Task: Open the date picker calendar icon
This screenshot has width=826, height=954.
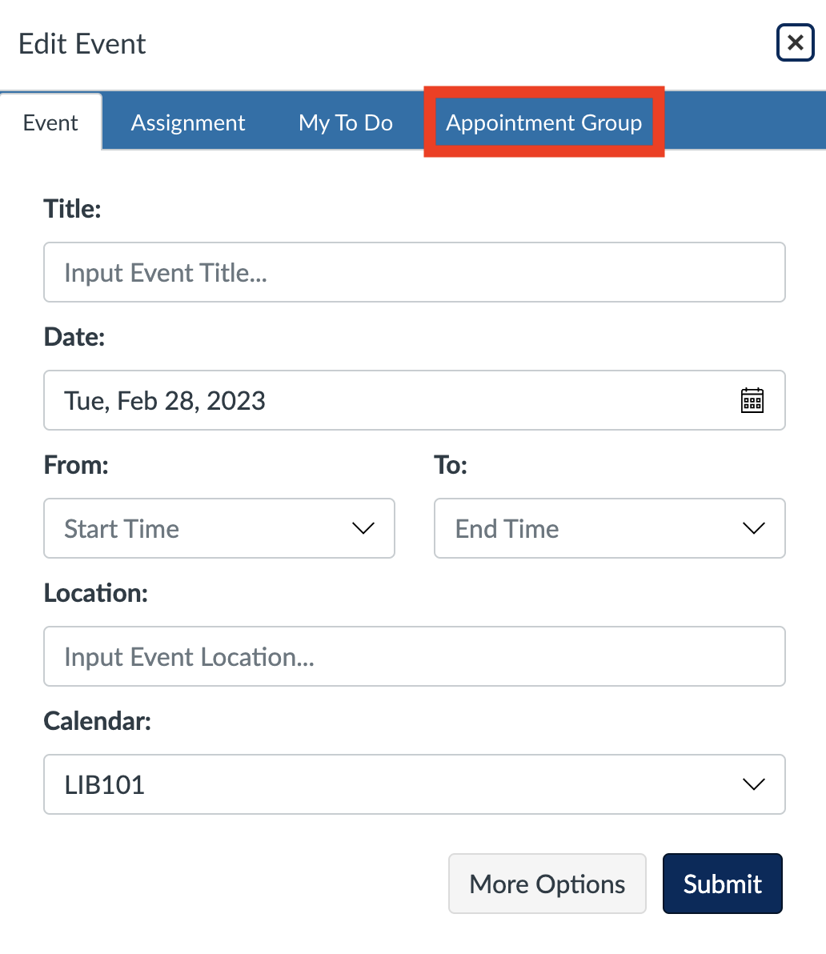Action: point(752,400)
